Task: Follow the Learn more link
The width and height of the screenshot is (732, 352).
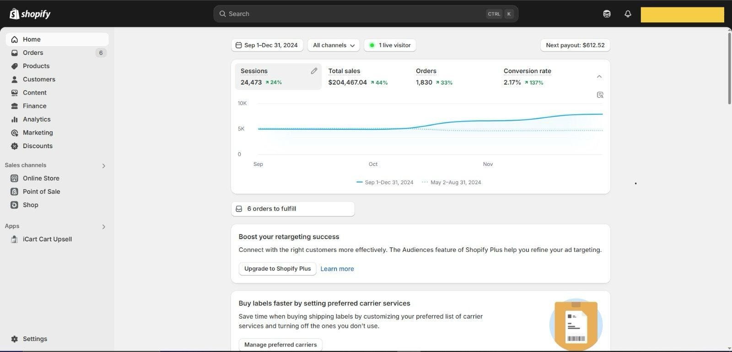Action: (337, 269)
